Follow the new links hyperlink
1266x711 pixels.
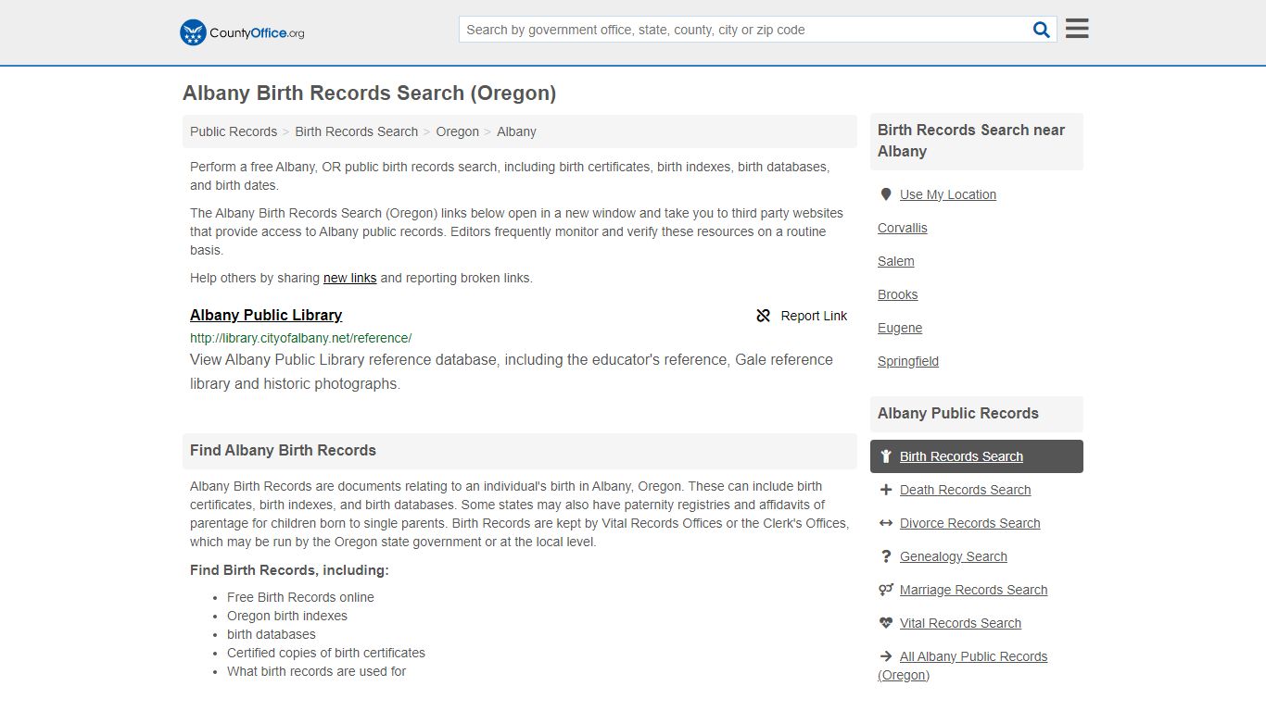tap(349, 278)
